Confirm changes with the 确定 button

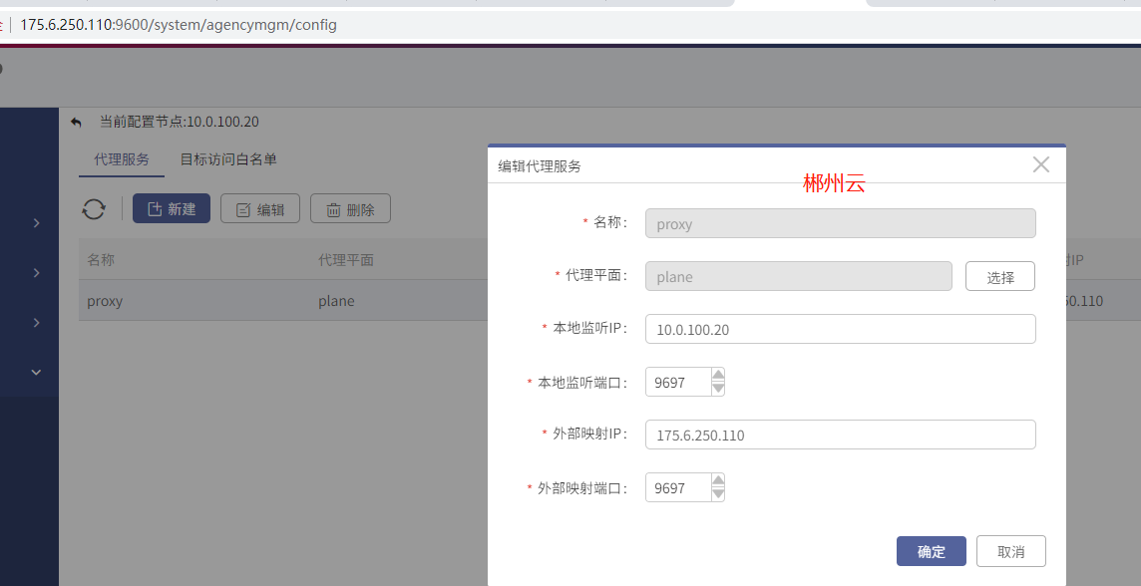[932, 551]
